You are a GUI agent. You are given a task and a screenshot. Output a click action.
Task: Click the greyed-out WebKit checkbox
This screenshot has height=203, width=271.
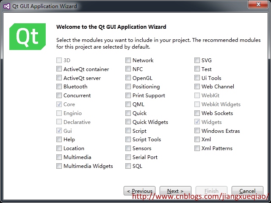[197, 95]
